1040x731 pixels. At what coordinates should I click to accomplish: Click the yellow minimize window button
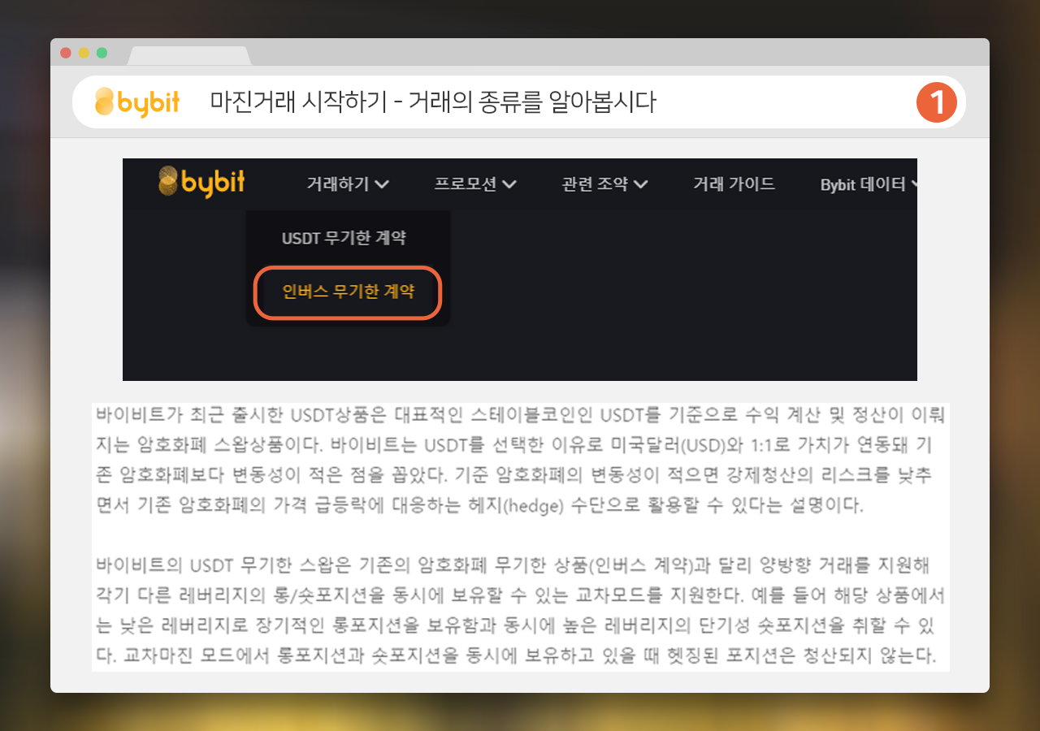point(84,53)
